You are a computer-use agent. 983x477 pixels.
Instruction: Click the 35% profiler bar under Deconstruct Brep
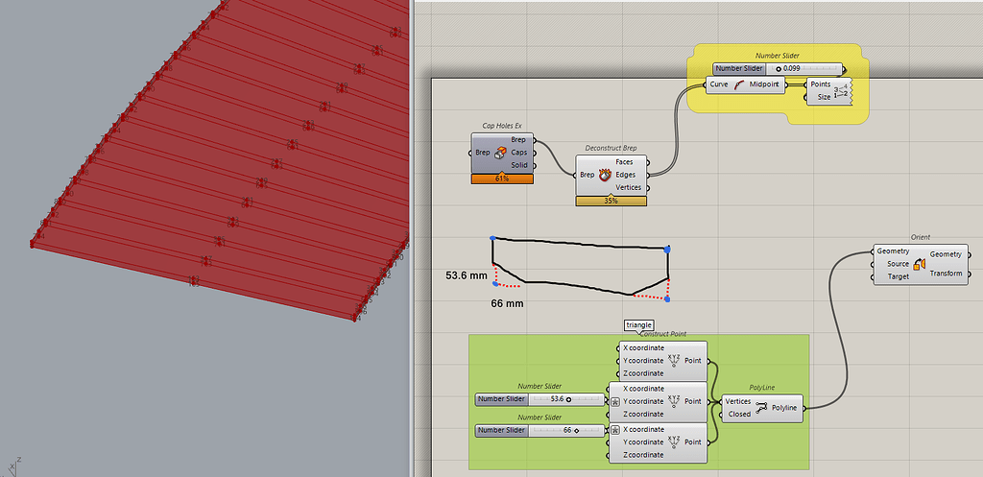click(611, 202)
